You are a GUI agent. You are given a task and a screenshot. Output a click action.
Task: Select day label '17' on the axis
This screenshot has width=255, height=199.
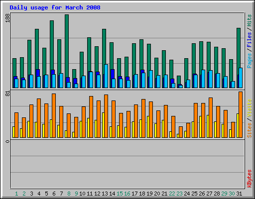[x=134, y=194]
